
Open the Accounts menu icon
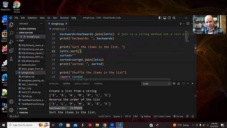tap(11, 101)
